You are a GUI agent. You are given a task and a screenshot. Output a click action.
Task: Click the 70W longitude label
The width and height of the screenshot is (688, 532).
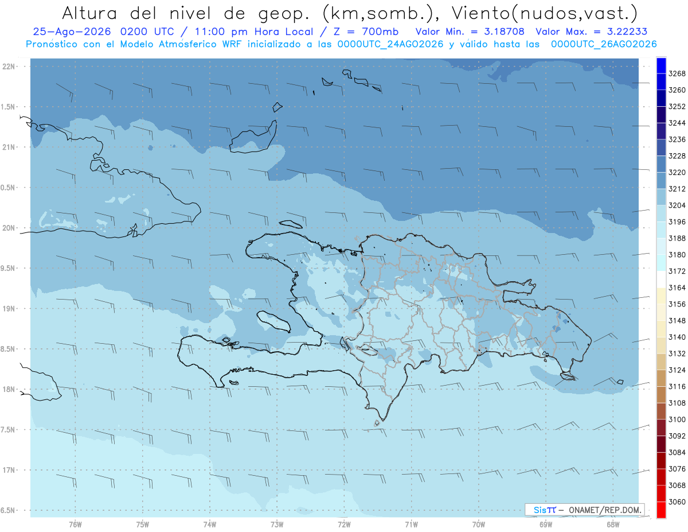(x=479, y=524)
